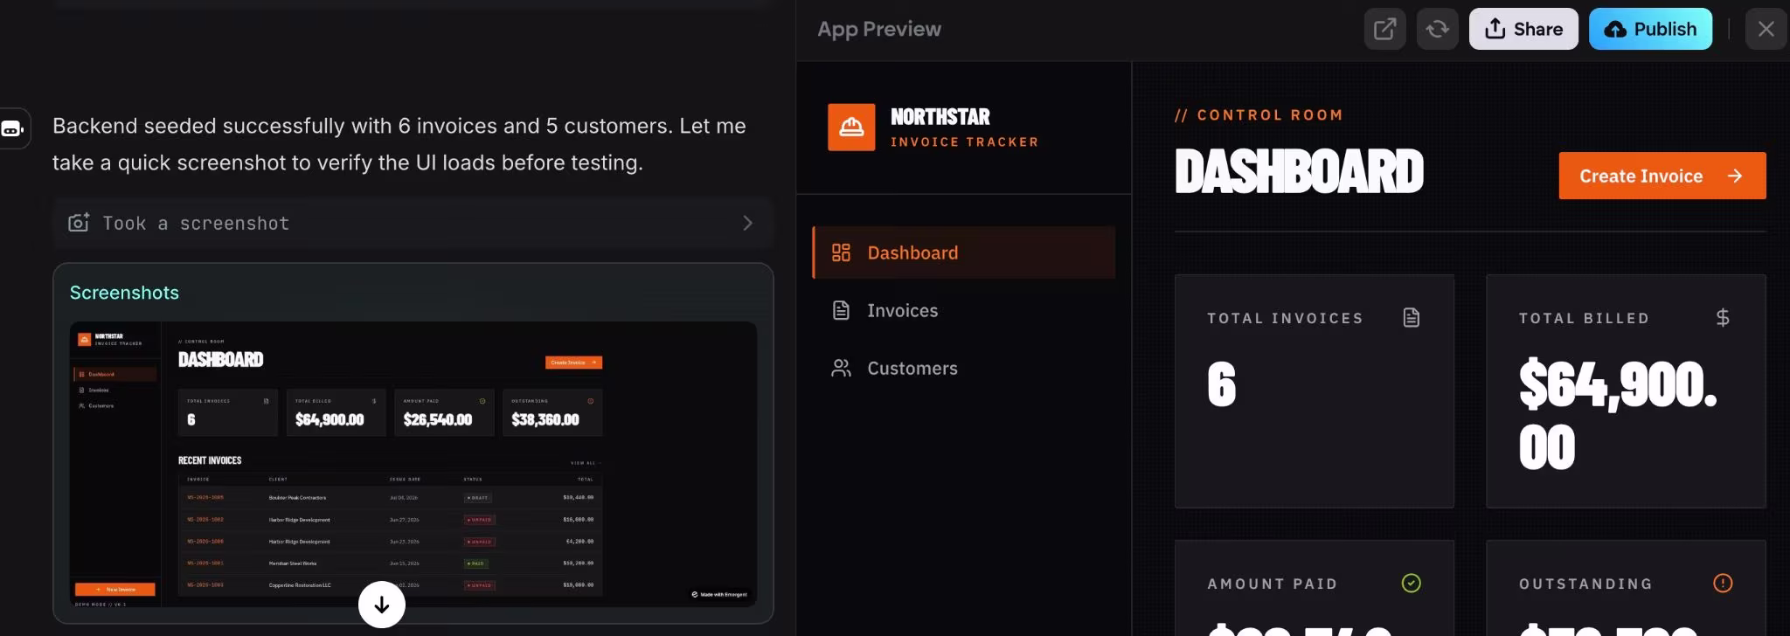
Task: Click the Create Invoice button
Action: 1662,176
